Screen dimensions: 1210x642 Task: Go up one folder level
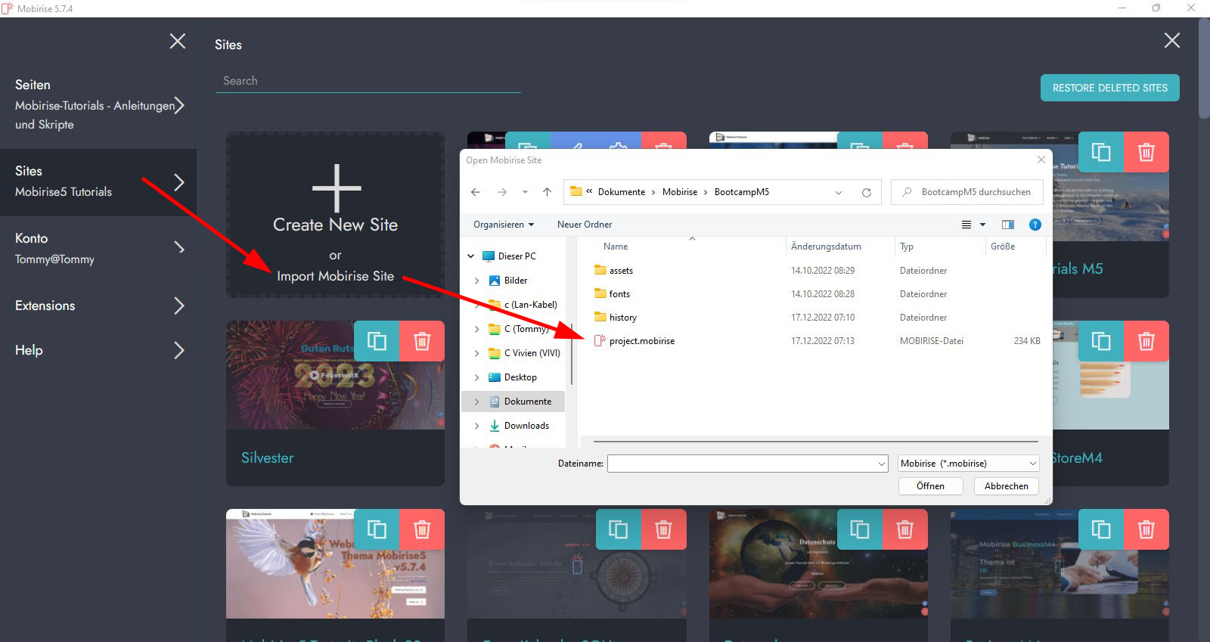[x=548, y=192]
